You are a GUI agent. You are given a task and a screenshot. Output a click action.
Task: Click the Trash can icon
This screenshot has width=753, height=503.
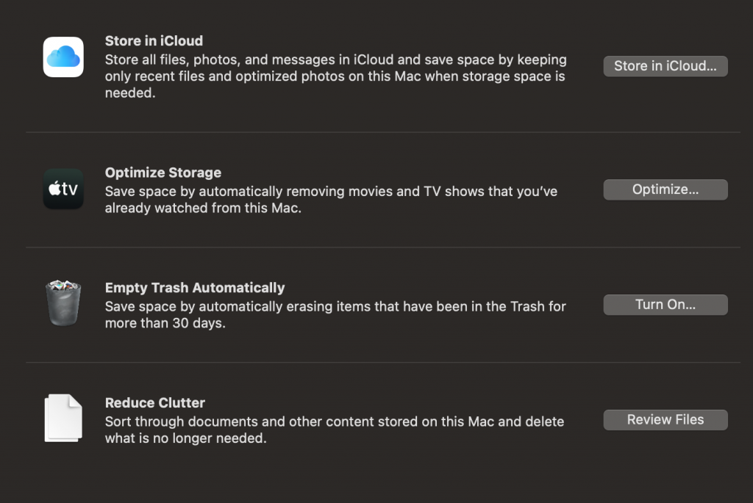(63, 303)
